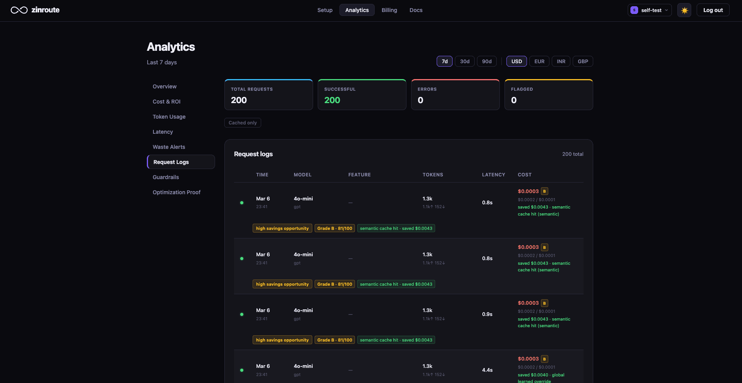The image size is (742, 383).
Task: Click the semantic cache hit badge on first row
Action: (396, 228)
